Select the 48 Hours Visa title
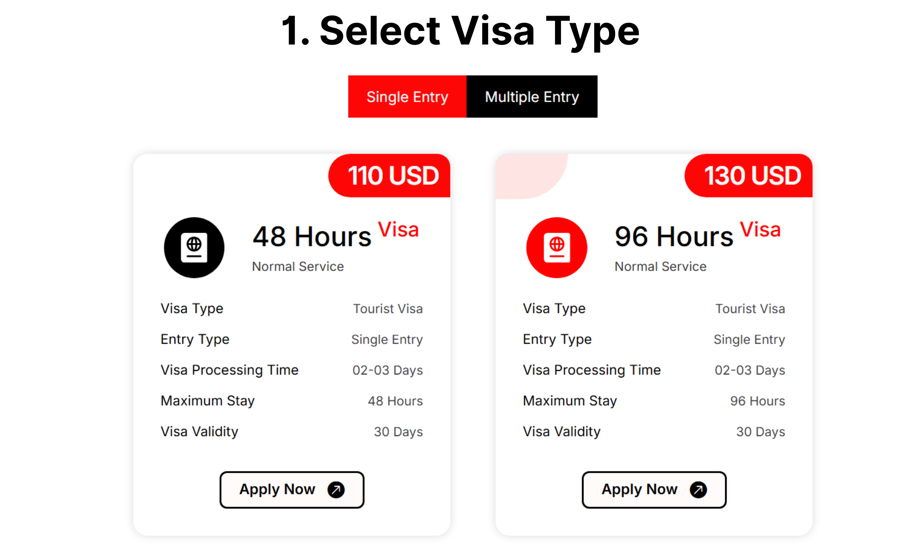This screenshot has height=553, width=921. (x=335, y=236)
